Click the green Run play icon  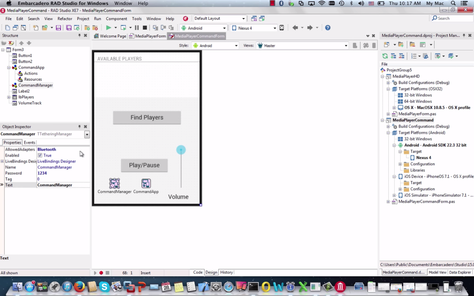[108, 28]
